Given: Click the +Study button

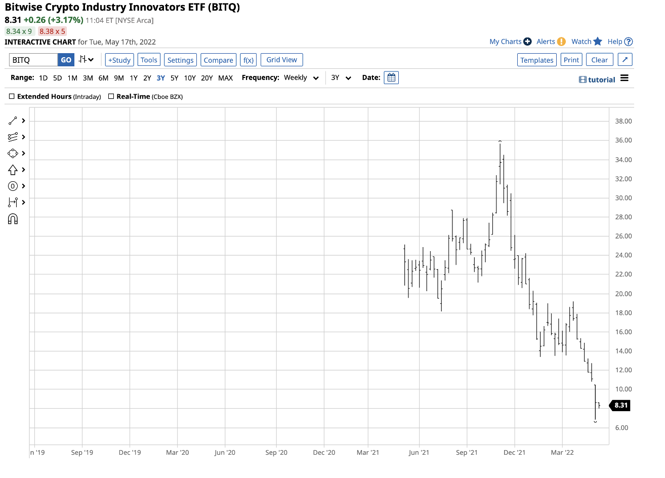Looking at the screenshot, I should [x=119, y=60].
